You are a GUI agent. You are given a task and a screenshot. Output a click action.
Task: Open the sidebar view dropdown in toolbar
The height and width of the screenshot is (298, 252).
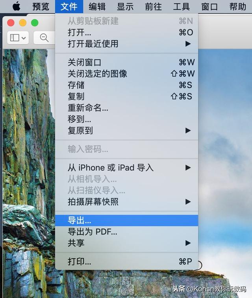[18, 38]
